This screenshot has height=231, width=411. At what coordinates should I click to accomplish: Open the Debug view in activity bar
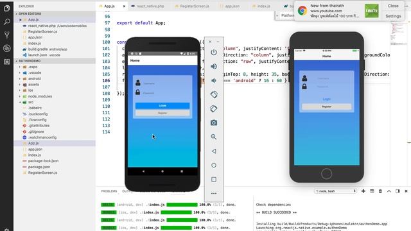coord(7,48)
